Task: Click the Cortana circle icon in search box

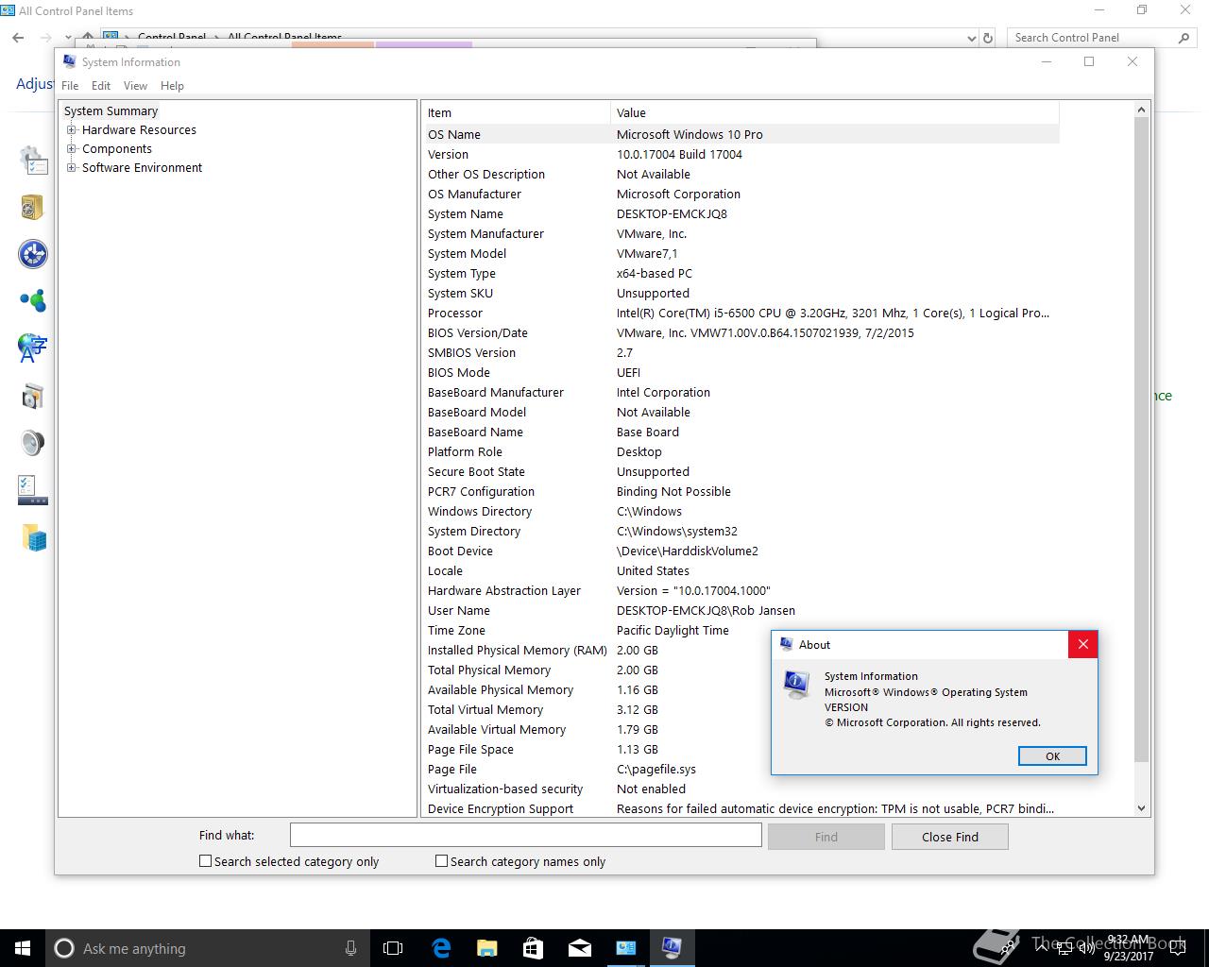Action: point(64,948)
